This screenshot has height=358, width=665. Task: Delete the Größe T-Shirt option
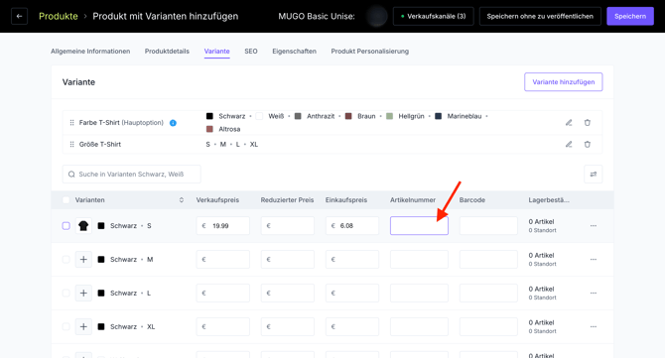tap(588, 144)
